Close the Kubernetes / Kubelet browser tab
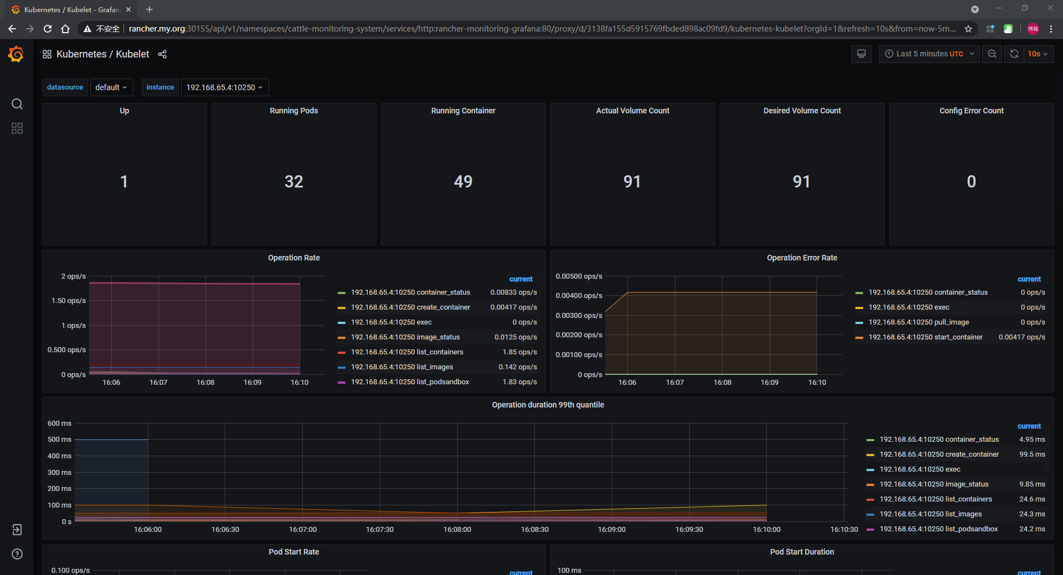Image resolution: width=1063 pixels, height=575 pixels. tap(128, 9)
